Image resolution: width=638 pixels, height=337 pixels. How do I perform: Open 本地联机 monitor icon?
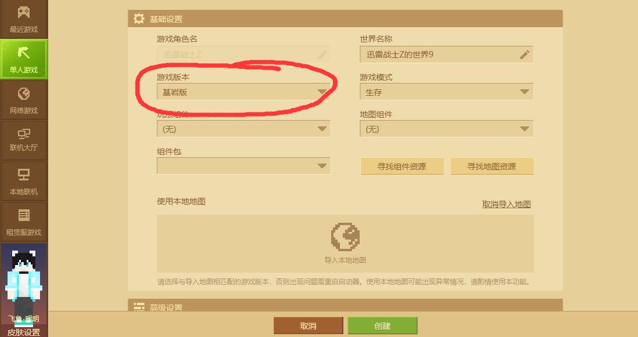point(24,175)
